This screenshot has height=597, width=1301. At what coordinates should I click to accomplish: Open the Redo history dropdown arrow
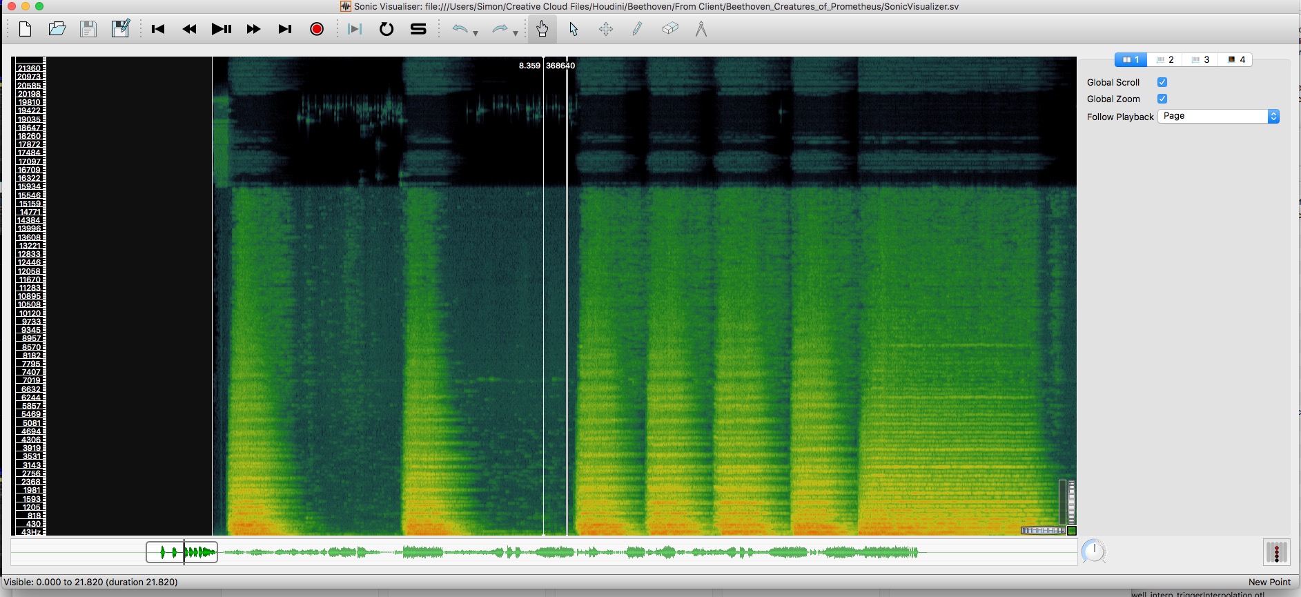click(x=516, y=32)
